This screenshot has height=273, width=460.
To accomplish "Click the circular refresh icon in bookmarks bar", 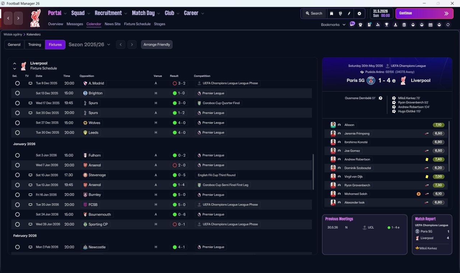I will 448,25.
